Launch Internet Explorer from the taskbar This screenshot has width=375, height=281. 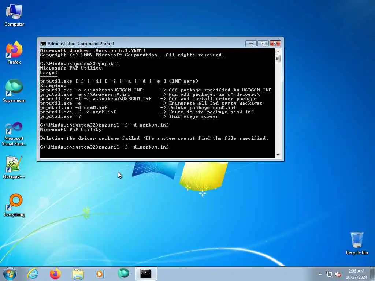33,274
